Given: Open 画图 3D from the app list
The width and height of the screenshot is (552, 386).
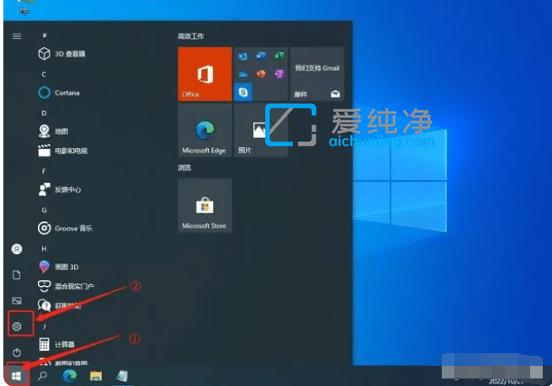Looking at the screenshot, I should pos(58,267).
